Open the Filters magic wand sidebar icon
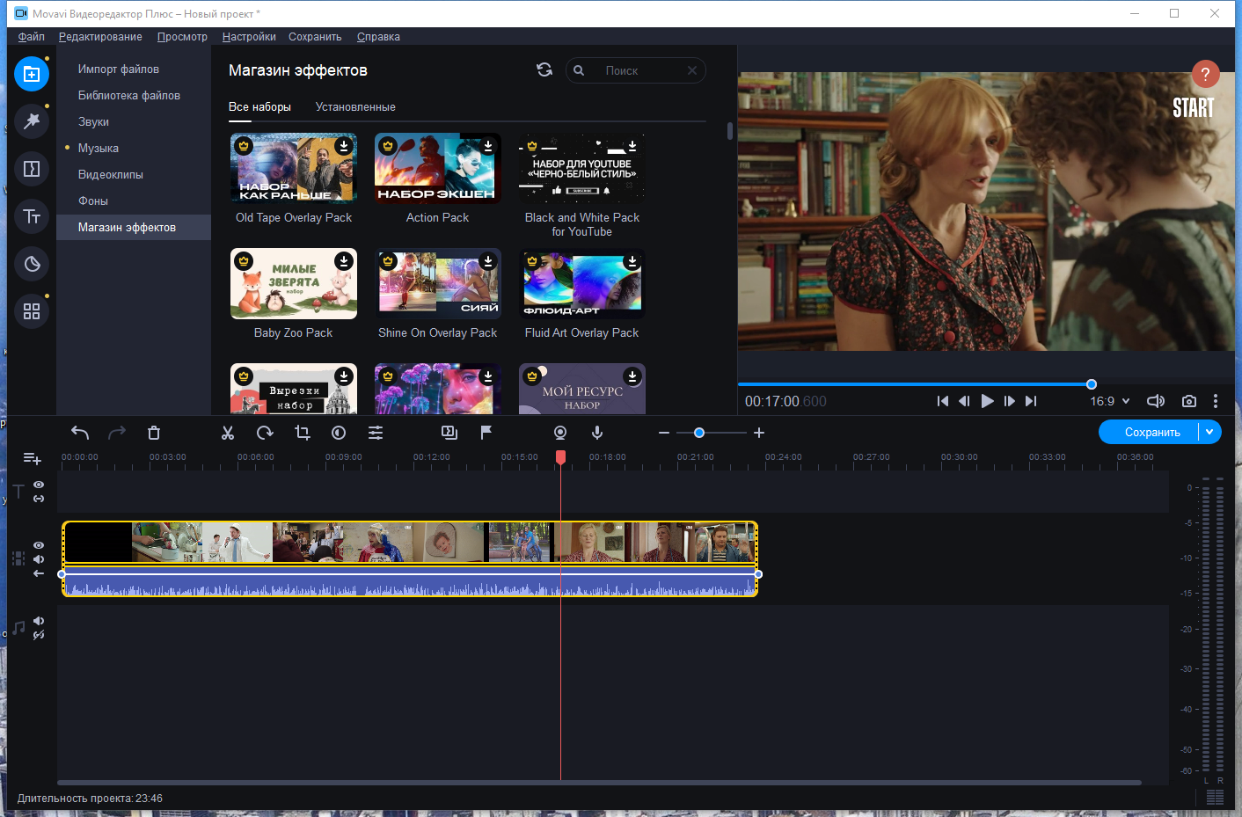This screenshot has width=1242, height=817. point(32,121)
